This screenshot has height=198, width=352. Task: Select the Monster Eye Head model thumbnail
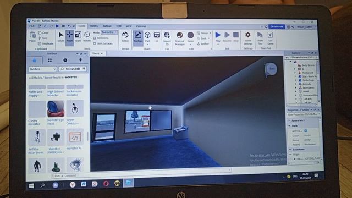(x=56, y=109)
